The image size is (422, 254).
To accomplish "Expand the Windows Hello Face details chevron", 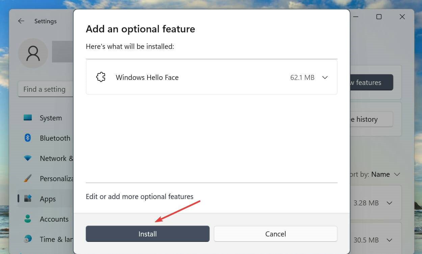I will pos(325,77).
